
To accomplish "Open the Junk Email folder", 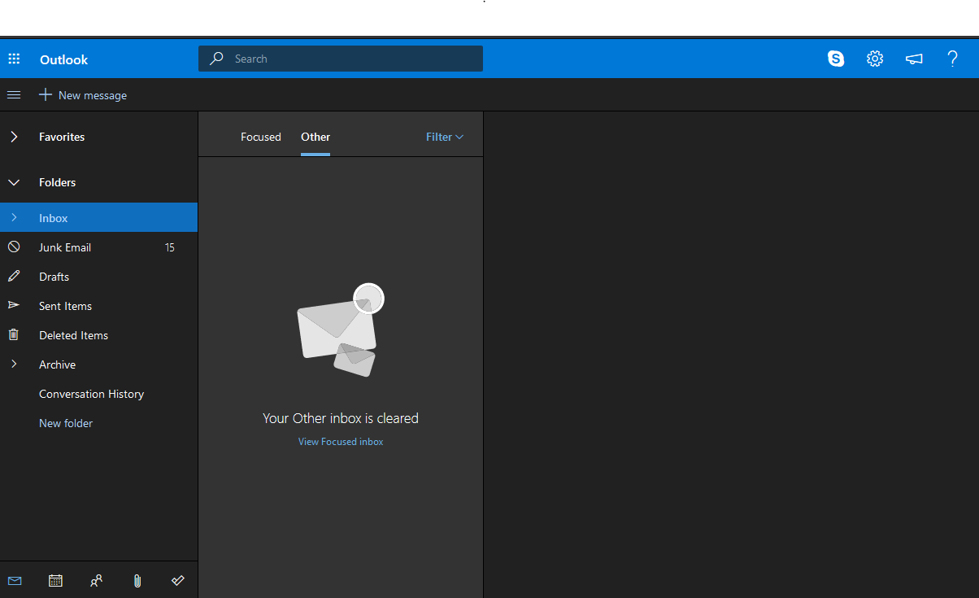I will 98,247.
